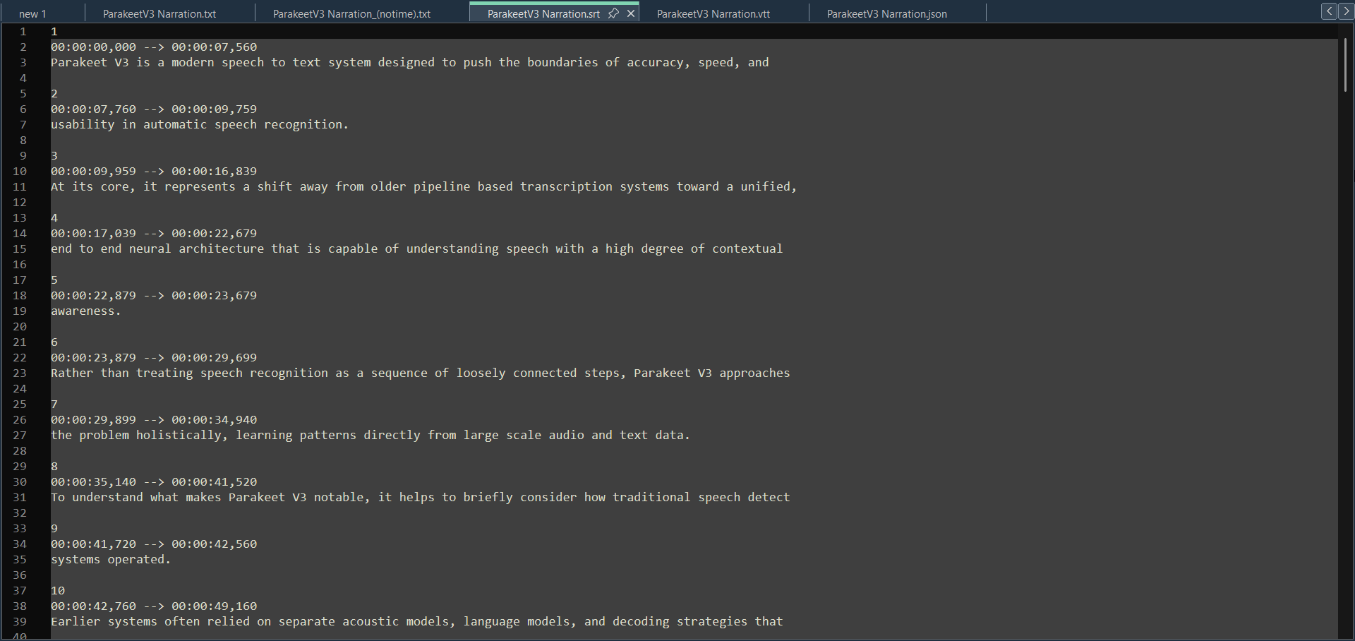
Task: Pin the ParakeetV3 Narration.srt tab
Action: point(613,13)
